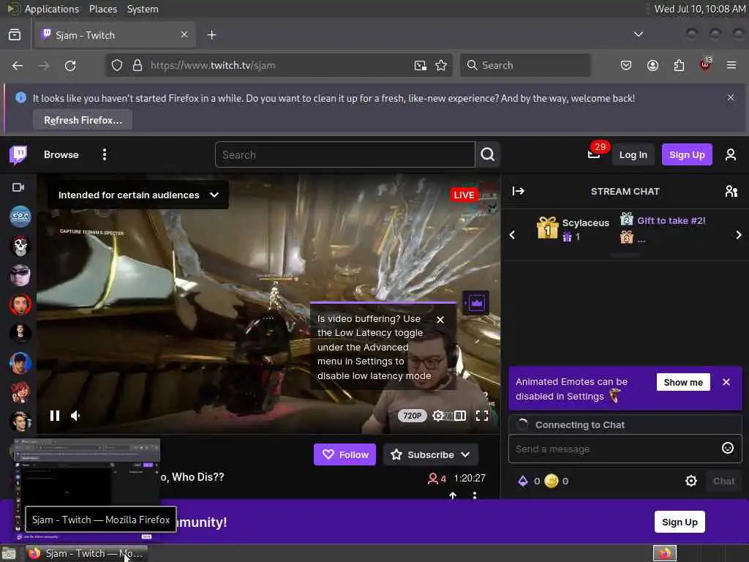Viewport: 749px width, 562px height.
Task: Go to next gift leaderboard item
Action: (x=739, y=235)
